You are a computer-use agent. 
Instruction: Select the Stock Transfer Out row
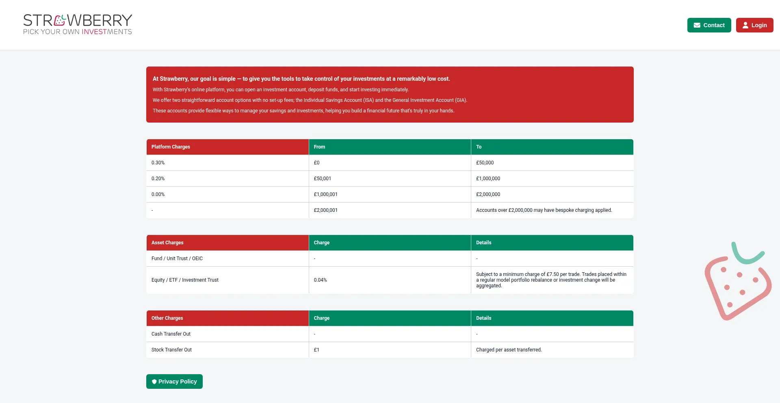tap(390, 350)
